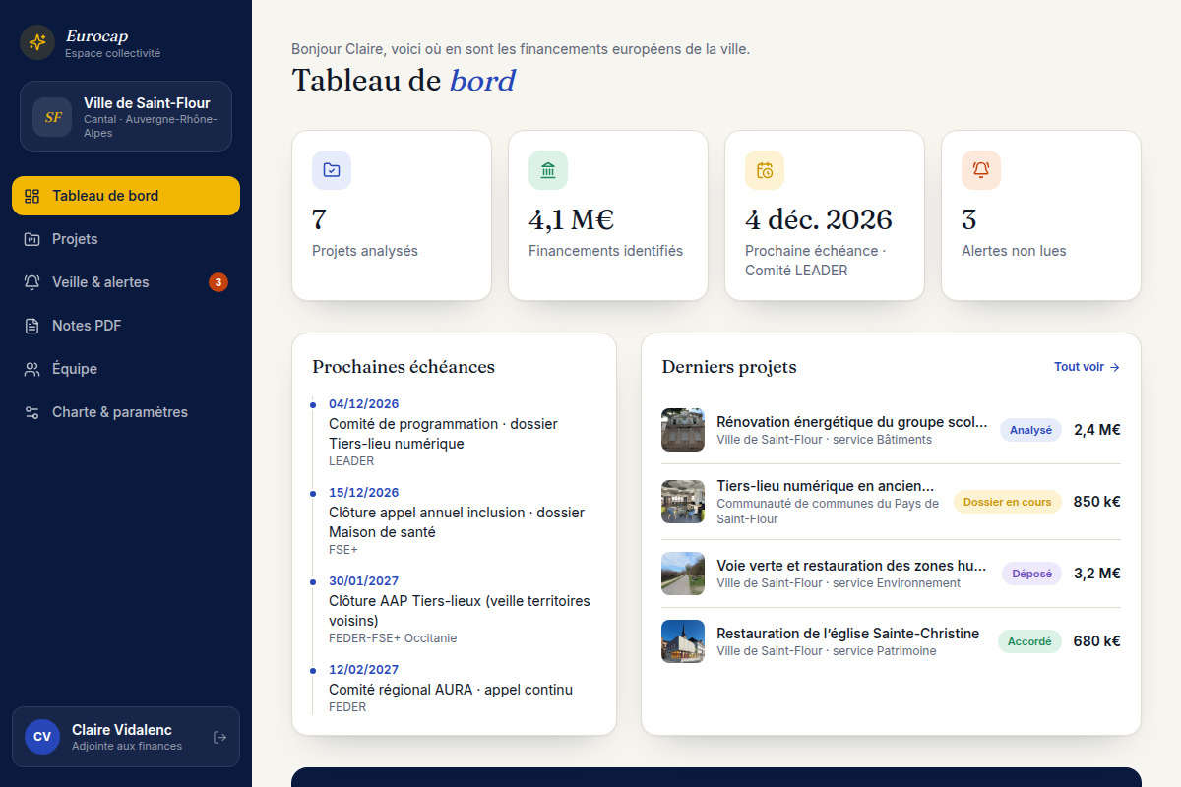Open Charte & paramètres
Image resolution: width=1181 pixels, height=787 pixels.
[126, 412]
